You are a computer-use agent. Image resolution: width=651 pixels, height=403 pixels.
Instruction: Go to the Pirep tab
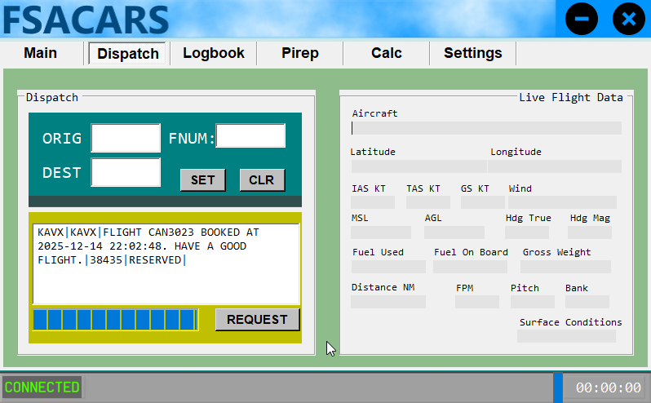(300, 53)
